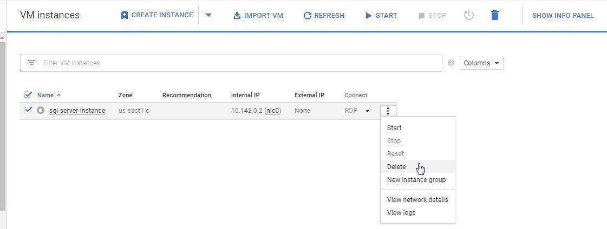Choose View network details menu item
Screen dimensions: 607x229
tap(417, 200)
